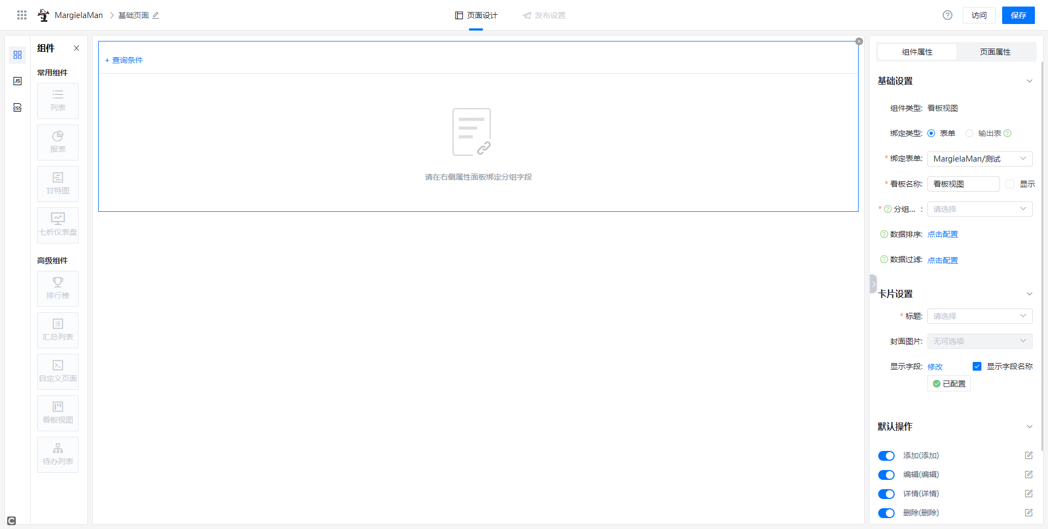Click the MargielaMan logo avatar
Screen dimensions: 1048x529
click(x=44, y=15)
